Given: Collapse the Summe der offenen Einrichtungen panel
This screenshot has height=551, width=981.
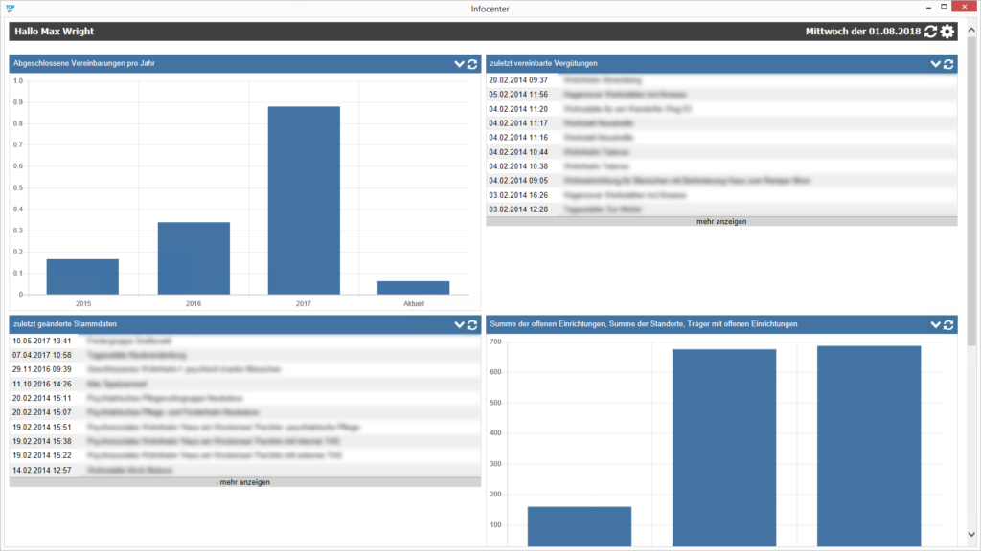Looking at the screenshot, I should click(x=936, y=325).
